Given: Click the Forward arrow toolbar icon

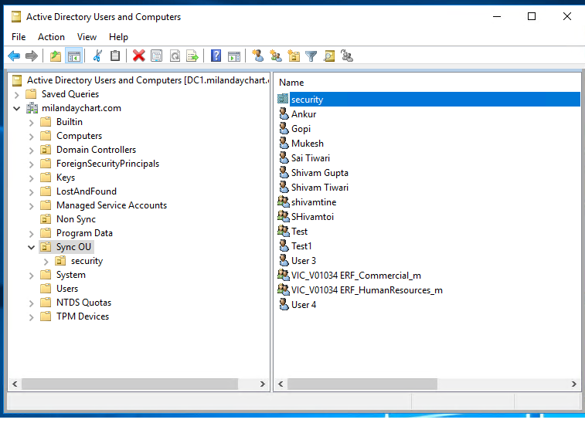Looking at the screenshot, I should 32,56.
